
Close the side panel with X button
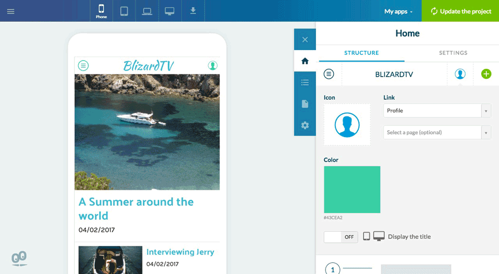tap(305, 39)
